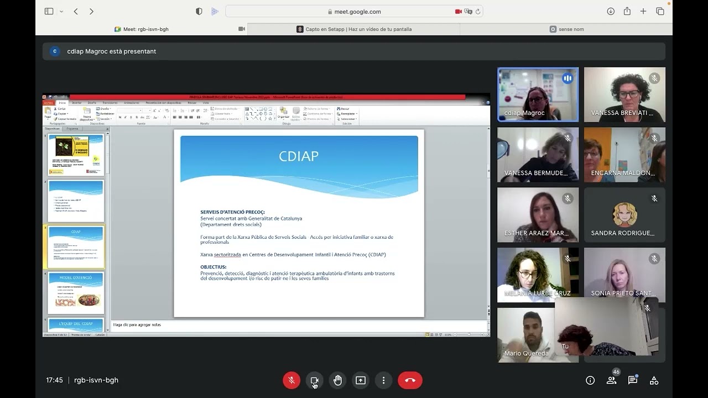Screen dimensions: 708x398
Task: Click the Pegar paste button in ribbon
Action: (x=48, y=113)
